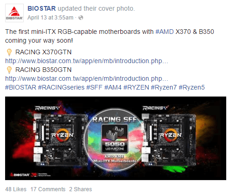Open the #SFF hashtag
The height and width of the screenshot is (194, 229).
[94, 87]
